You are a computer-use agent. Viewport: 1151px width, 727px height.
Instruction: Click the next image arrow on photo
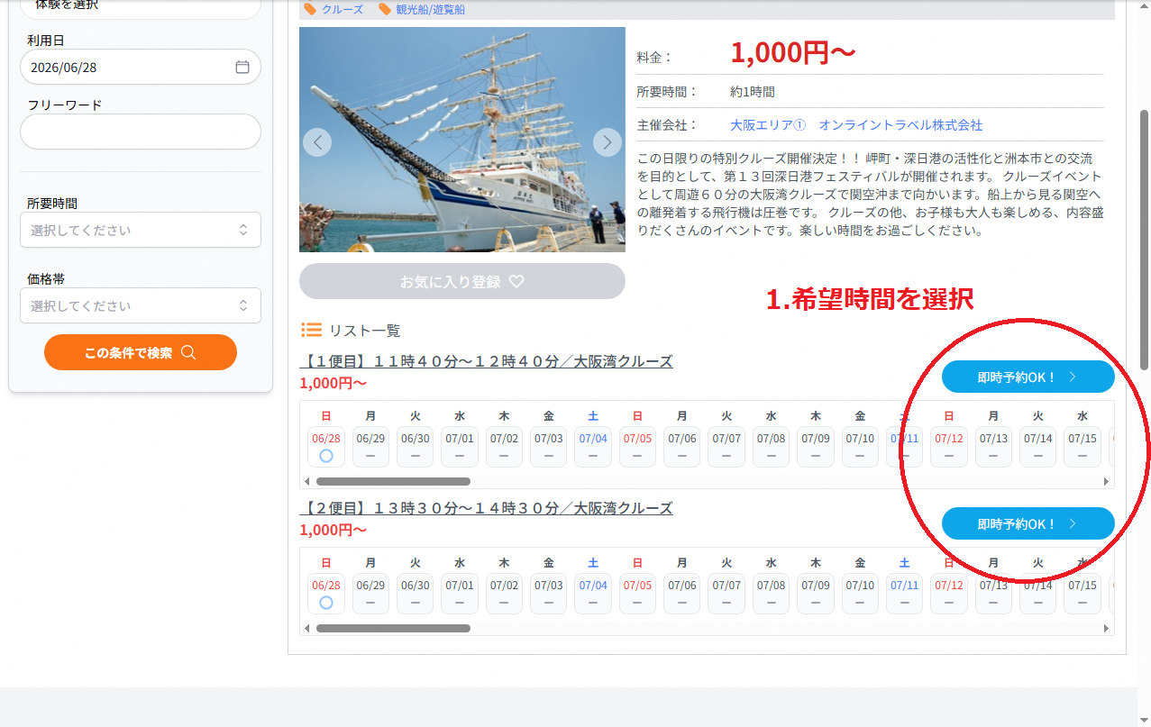[607, 142]
